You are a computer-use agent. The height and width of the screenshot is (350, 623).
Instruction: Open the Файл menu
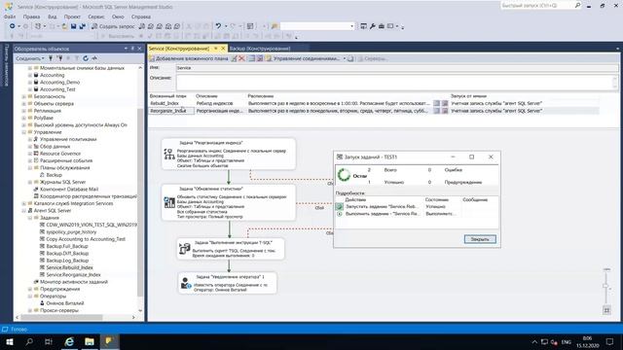pos(10,17)
